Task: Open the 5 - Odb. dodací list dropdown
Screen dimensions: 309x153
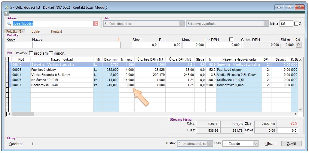Action: click(x=182, y=24)
